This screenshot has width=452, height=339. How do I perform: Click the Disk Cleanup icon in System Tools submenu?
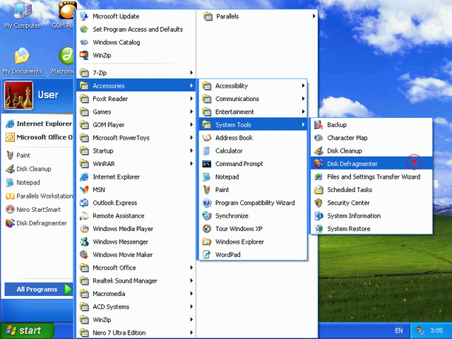coord(319,150)
